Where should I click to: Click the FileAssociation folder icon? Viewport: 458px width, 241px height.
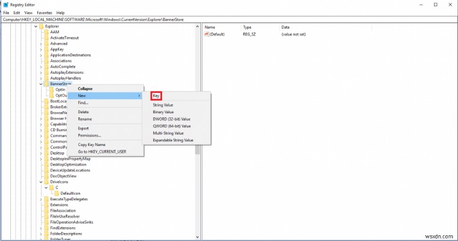46,211
